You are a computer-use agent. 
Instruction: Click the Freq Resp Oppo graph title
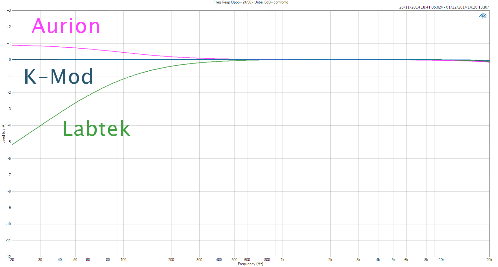click(x=251, y=2)
